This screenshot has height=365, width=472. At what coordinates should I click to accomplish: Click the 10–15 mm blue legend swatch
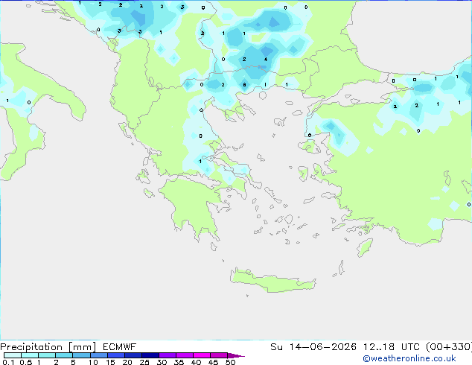[98, 355]
